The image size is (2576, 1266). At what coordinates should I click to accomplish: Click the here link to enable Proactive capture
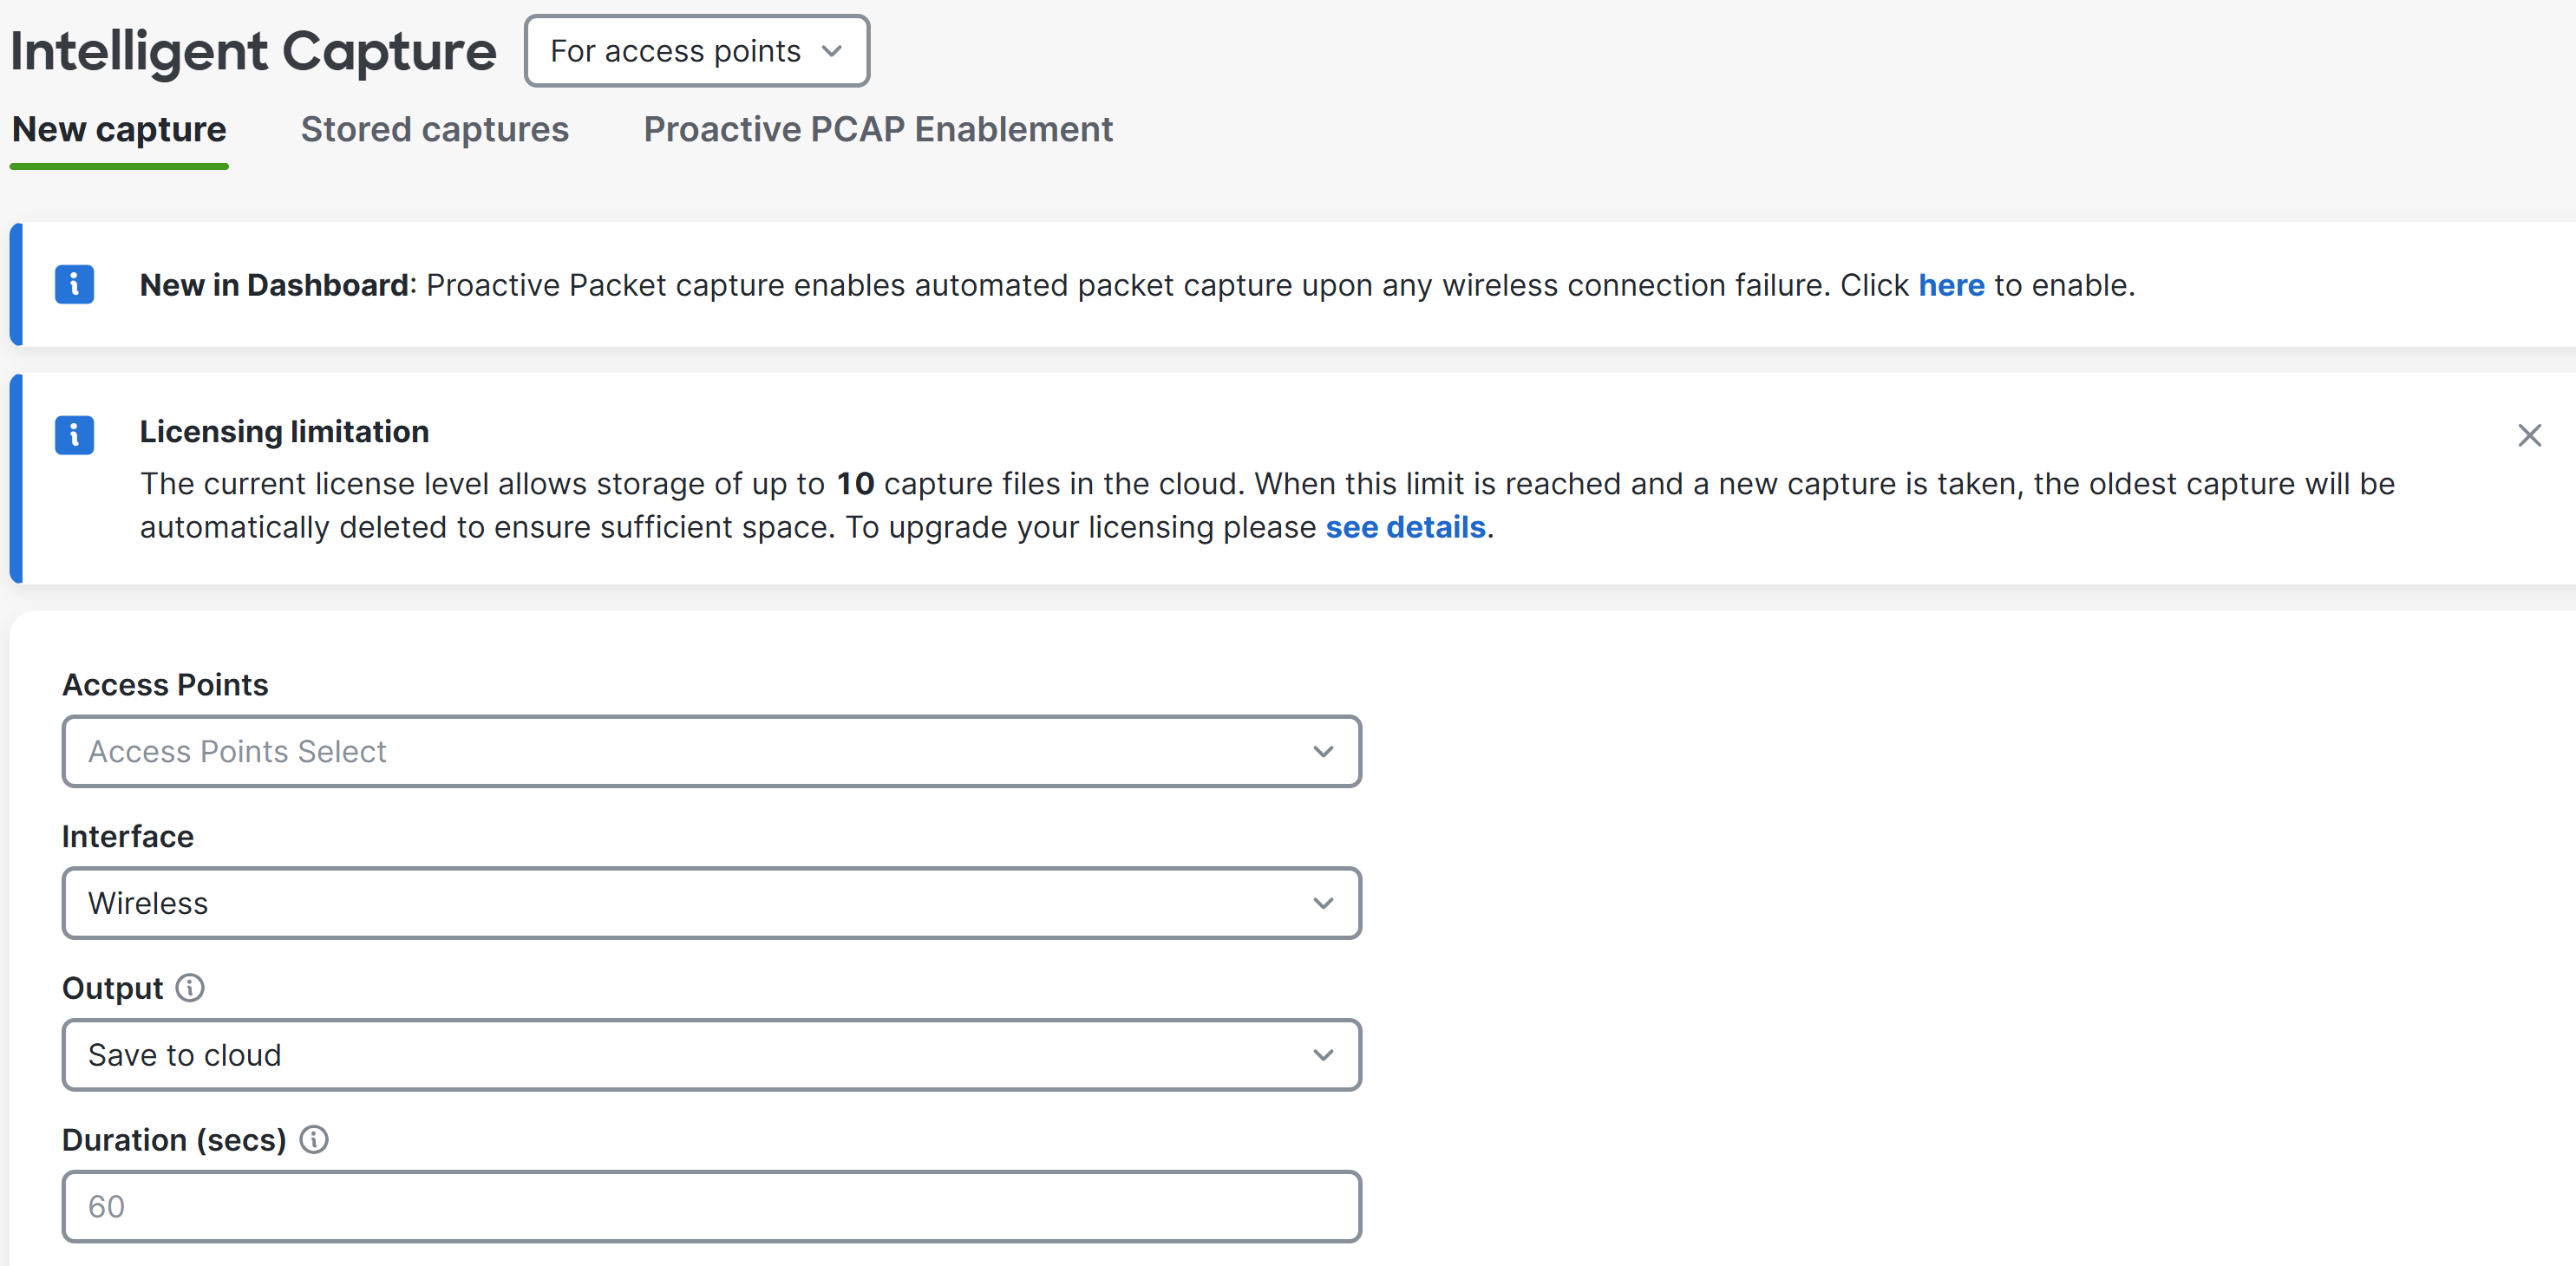[1950, 285]
